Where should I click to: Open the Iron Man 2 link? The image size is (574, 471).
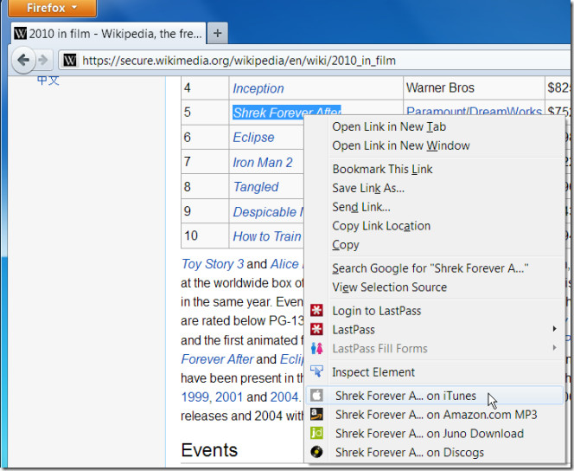263,162
